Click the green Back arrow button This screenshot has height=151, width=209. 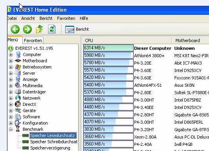[x=15, y=29]
